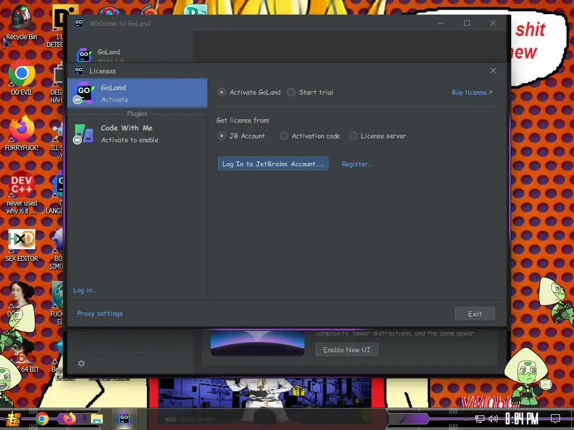Viewport: 574px width, 430px height.
Task: Open the volume tray icon
Action: coord(493,419)
